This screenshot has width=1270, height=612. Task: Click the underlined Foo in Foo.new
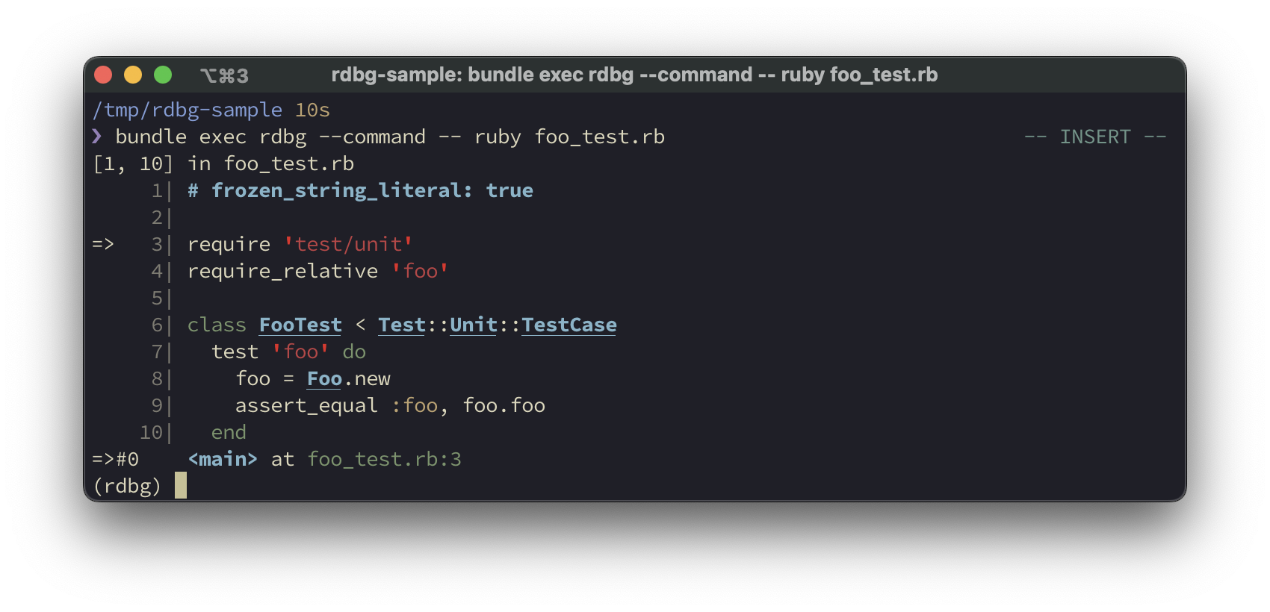coord(324,378)
